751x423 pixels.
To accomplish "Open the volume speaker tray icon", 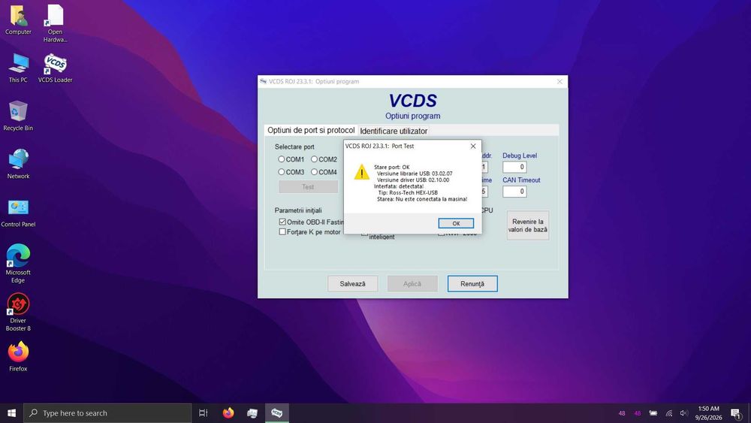I will tap(683, 413).
